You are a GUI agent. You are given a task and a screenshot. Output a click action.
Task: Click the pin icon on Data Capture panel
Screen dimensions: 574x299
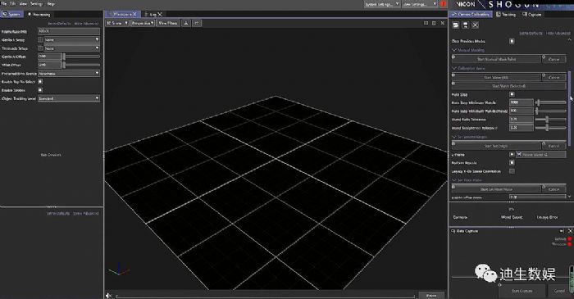tap(562, 231)
